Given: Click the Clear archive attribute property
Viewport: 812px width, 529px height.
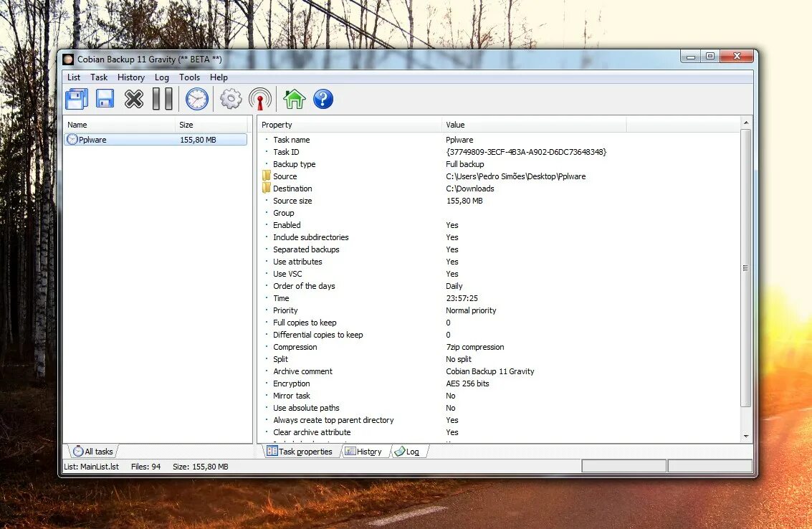Looking at the screenshot, I should pos(312,432).
